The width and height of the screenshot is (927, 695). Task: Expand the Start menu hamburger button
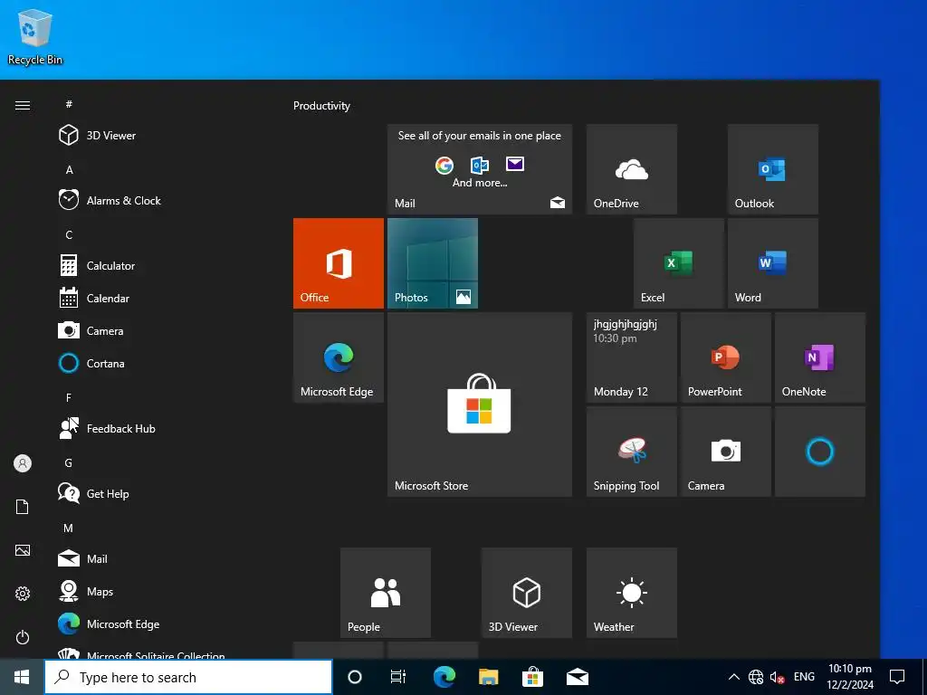[x=23, y=105]
